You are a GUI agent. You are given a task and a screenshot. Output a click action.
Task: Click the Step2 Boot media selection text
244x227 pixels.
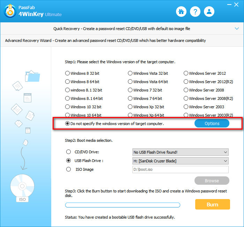click(89, 140)
